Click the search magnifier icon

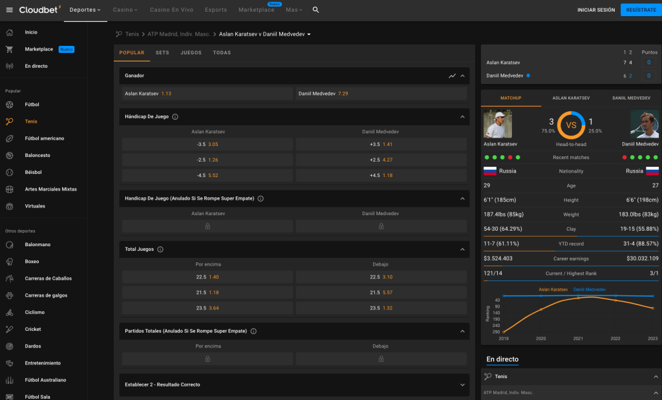tap(315, 10)
